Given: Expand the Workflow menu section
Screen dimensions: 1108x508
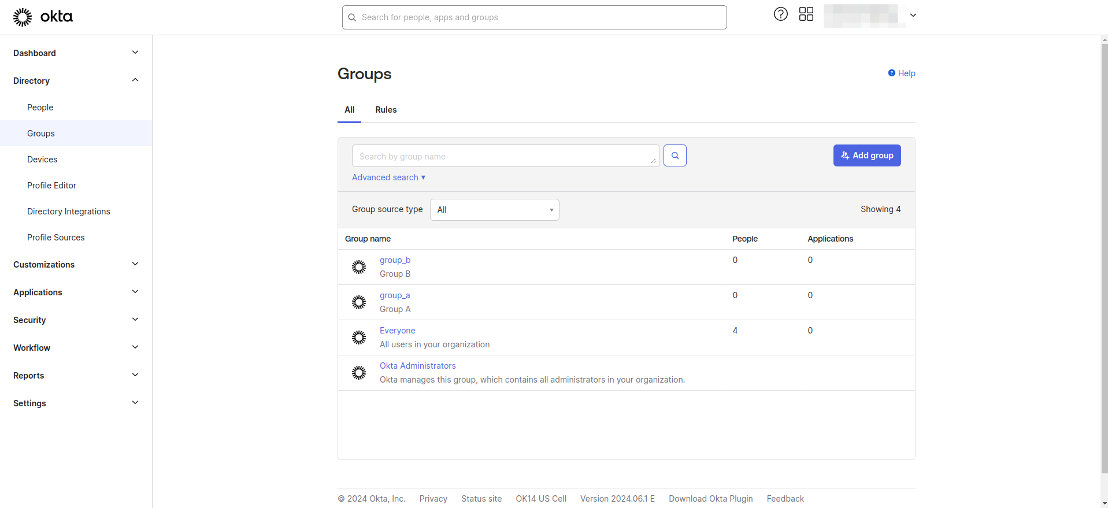Looking at the screenshot, I should [x=76, y=347].
